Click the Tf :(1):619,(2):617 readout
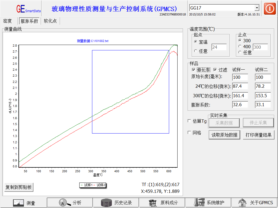 click(161, 184)
